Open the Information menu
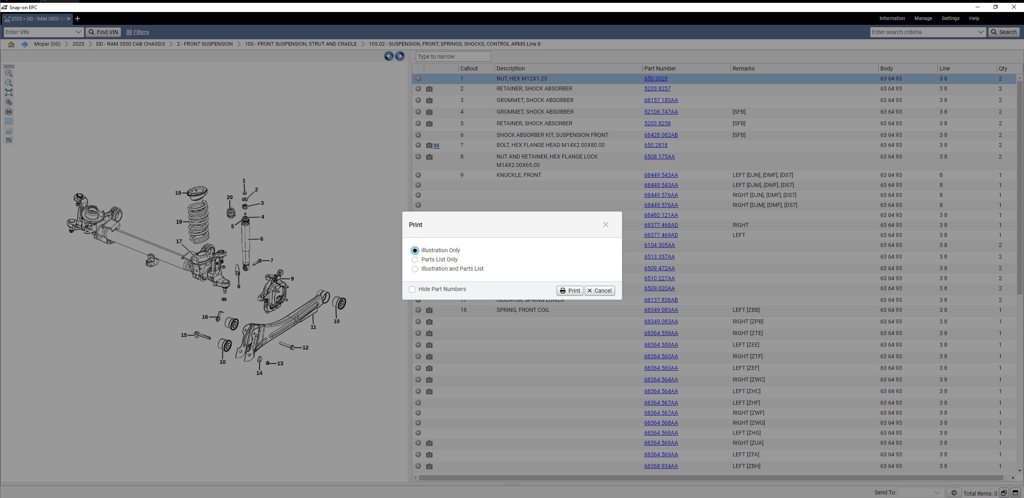Viewport: 1024px width, 498px height. (x=892, y=18)
